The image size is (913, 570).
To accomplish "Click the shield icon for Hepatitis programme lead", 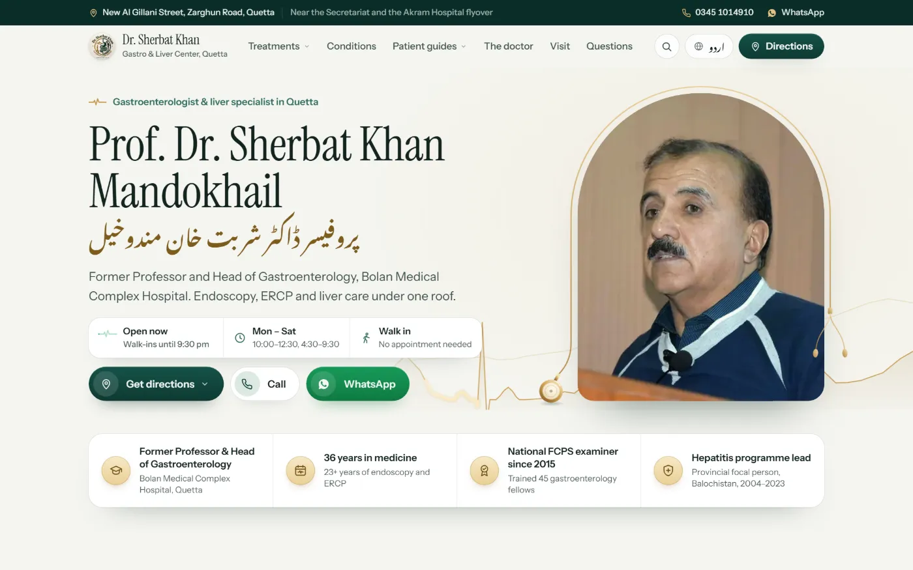I will click(x=668, y=470).
